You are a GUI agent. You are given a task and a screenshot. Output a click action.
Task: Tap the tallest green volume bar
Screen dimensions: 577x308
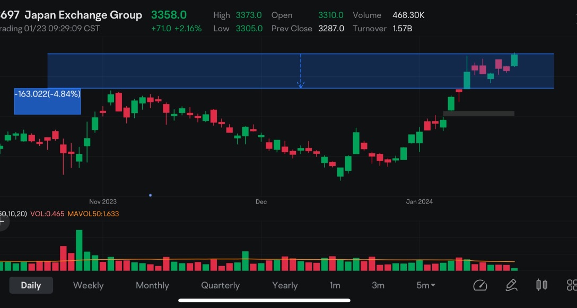coord(79,250)
